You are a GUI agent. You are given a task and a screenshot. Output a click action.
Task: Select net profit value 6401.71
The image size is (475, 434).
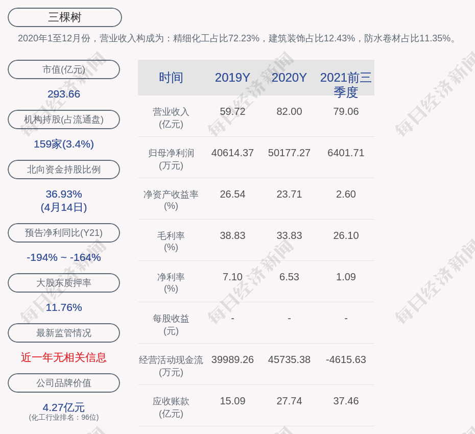pos(346,153)
